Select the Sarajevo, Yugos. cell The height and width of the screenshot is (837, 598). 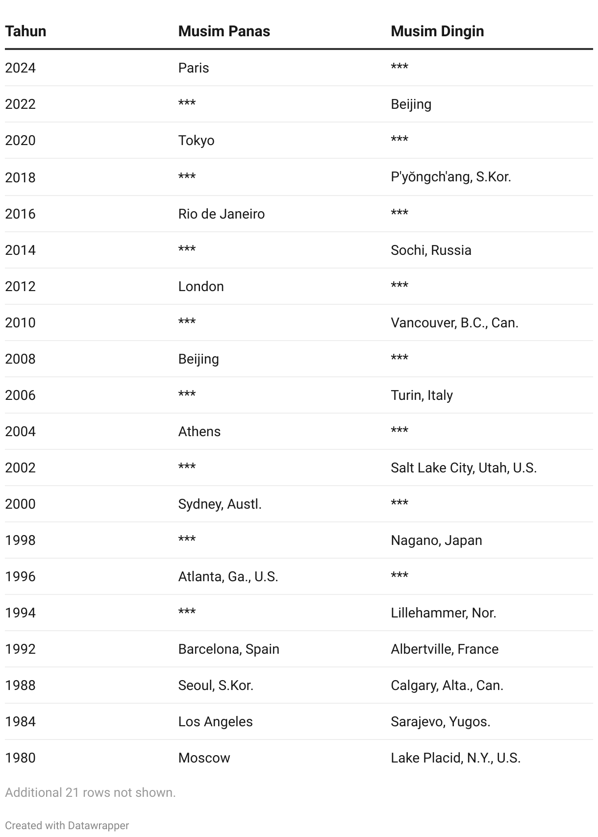(441, 722)
